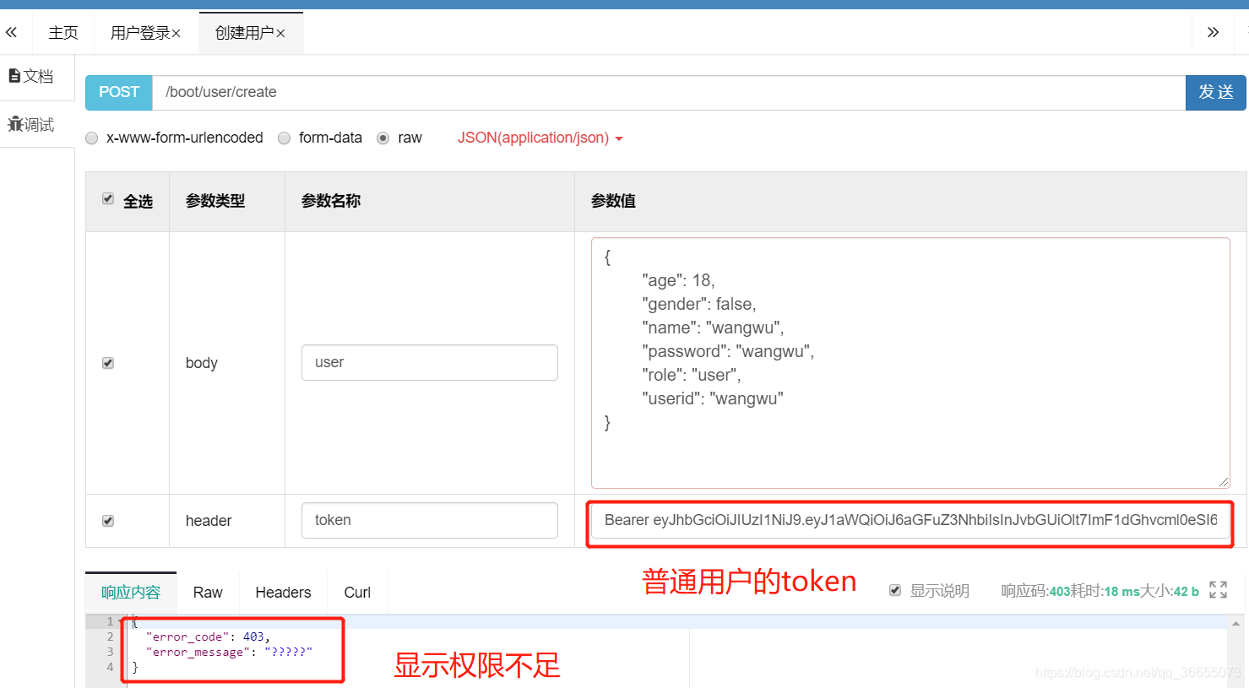Toggle the body parameter checkbox
The image size is (1249, 688).
click(x=108, y=363)
